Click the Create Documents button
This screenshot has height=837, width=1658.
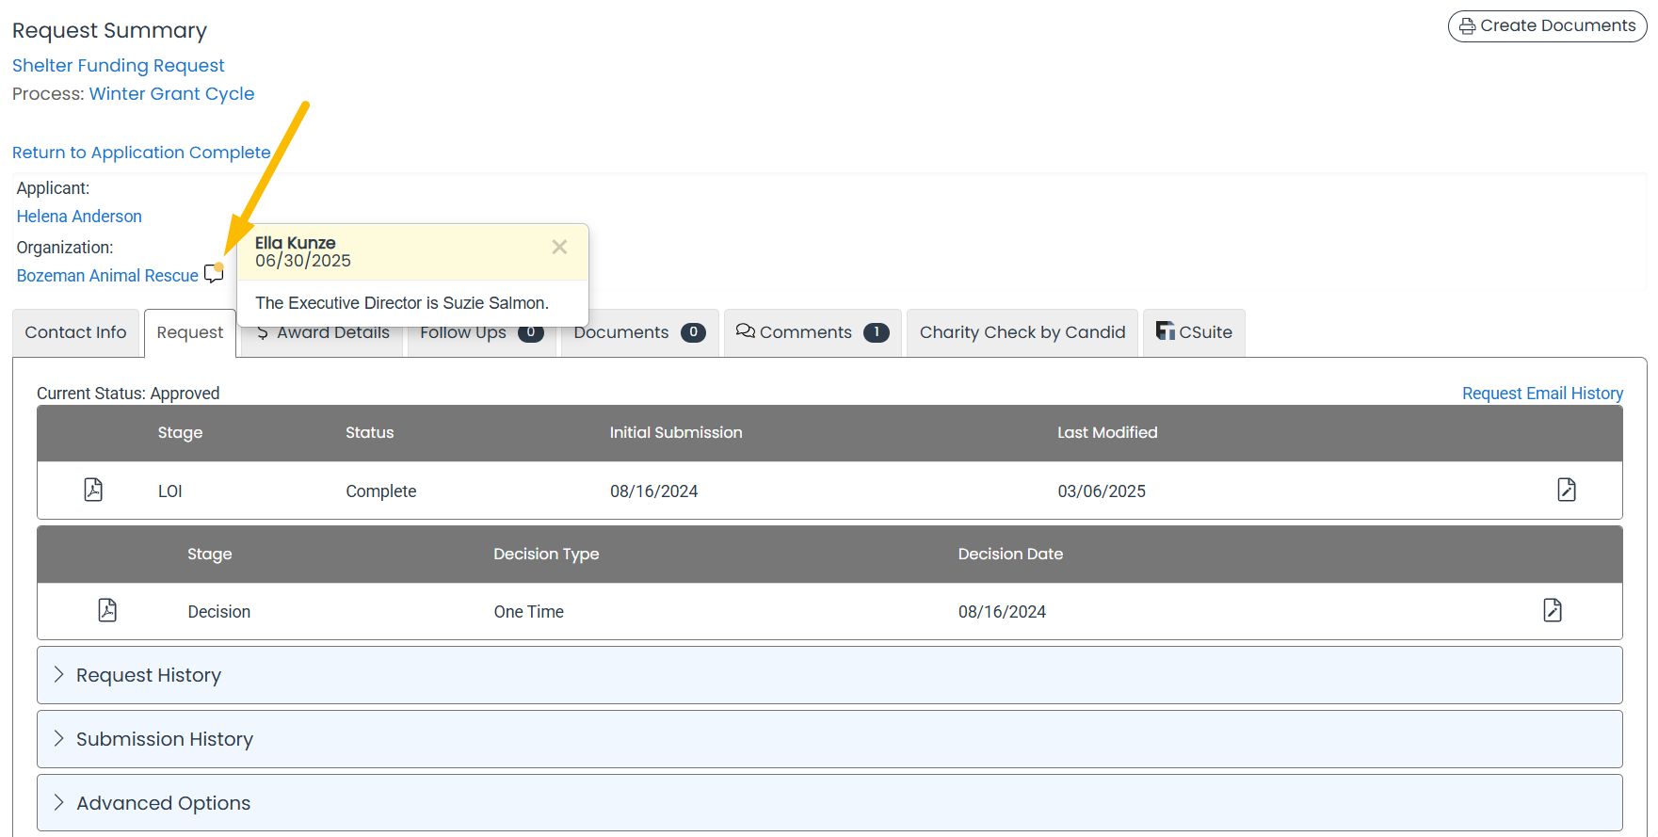coord(1547,26)
